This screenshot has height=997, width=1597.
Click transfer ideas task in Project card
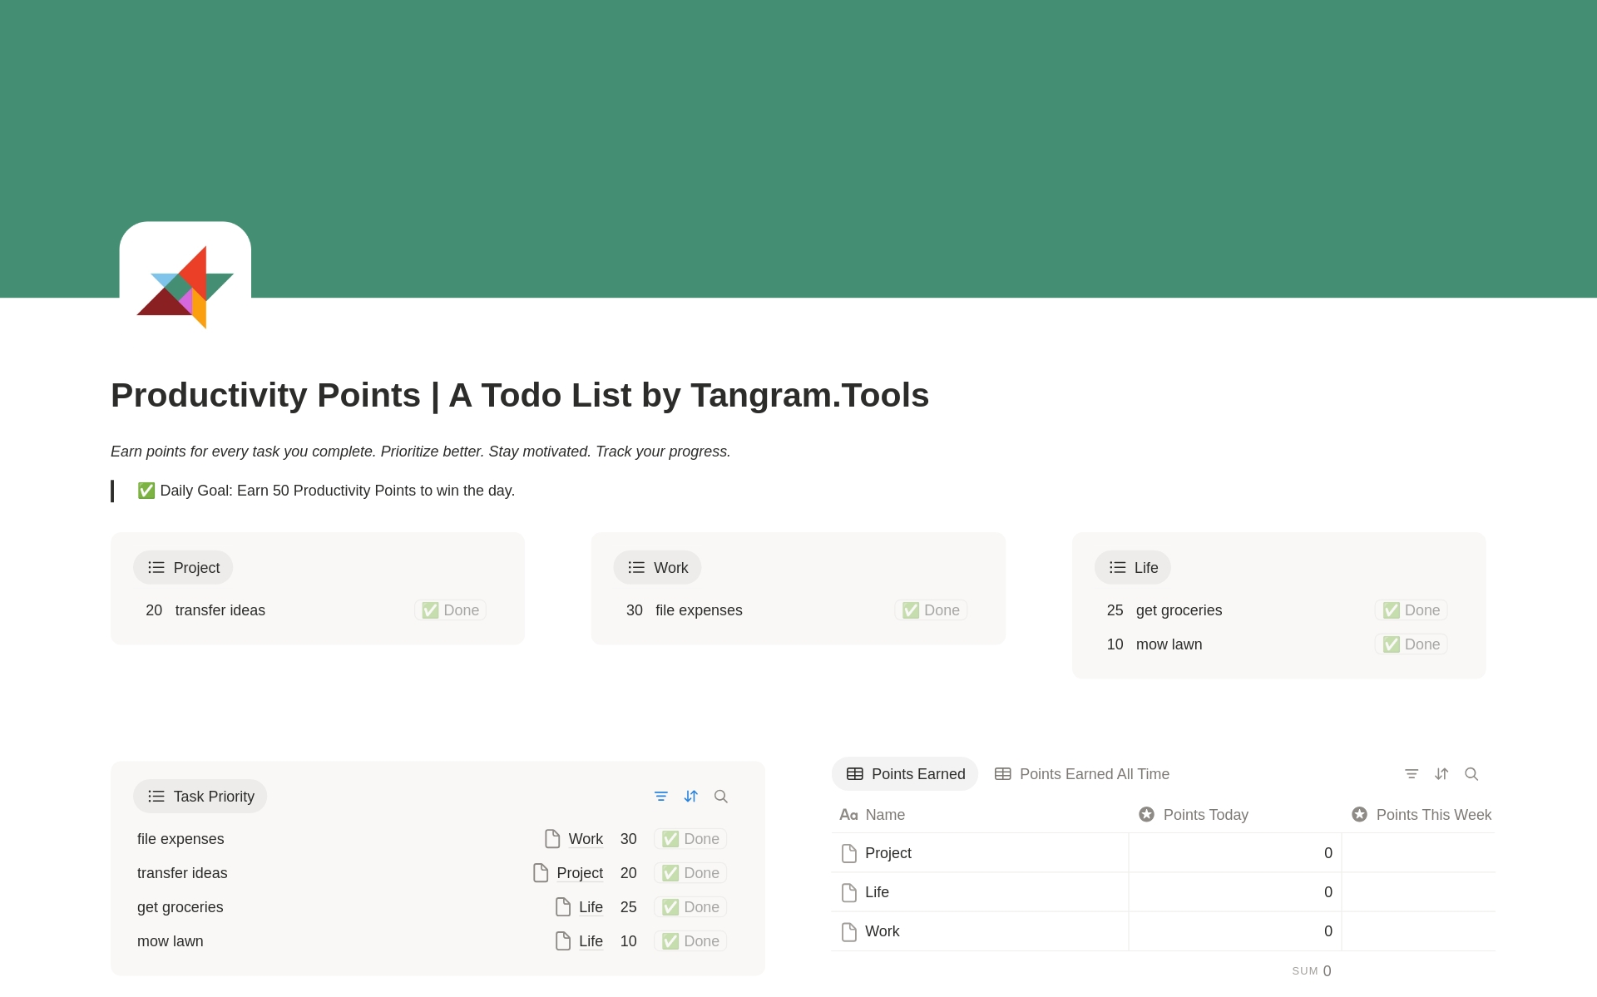click(x=220, y=610)
